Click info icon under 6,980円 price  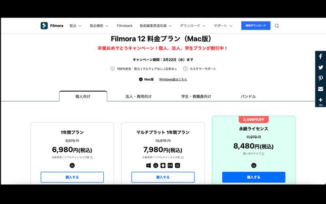pos(92,158)
